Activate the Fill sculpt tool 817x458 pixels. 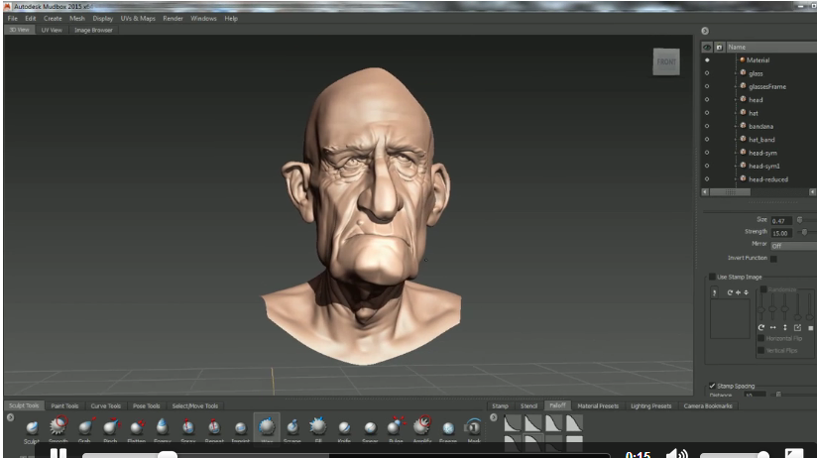click(318, 426)
